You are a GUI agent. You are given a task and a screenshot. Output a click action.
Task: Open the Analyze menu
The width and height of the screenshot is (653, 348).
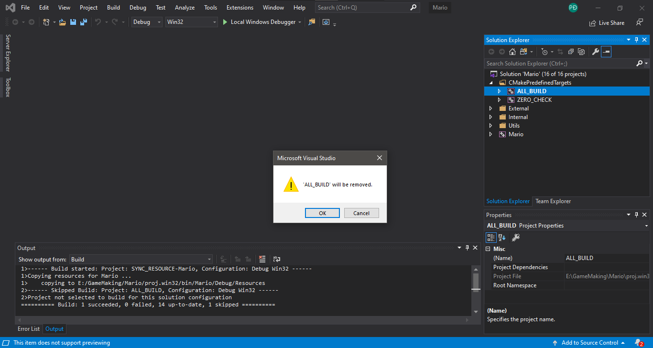coord(185,8)
